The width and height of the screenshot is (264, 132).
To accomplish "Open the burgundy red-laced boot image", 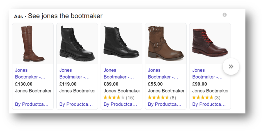I will 210,43.
